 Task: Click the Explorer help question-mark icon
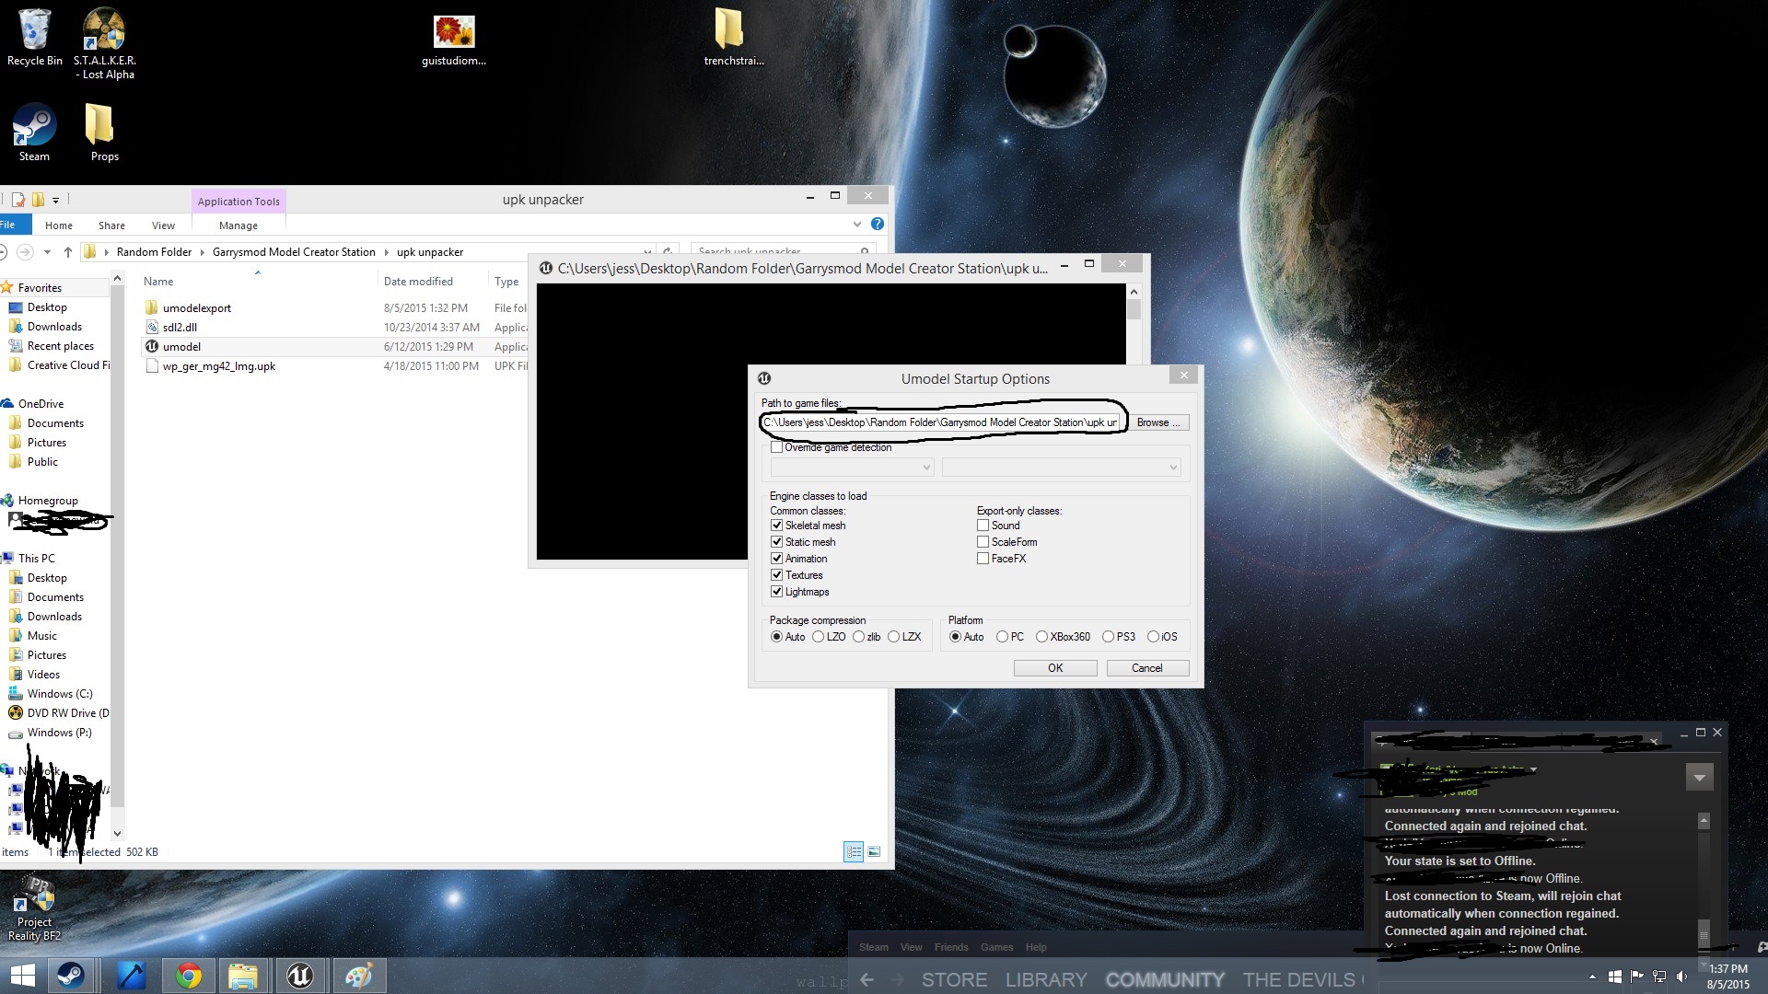click(x=878, y=224)
